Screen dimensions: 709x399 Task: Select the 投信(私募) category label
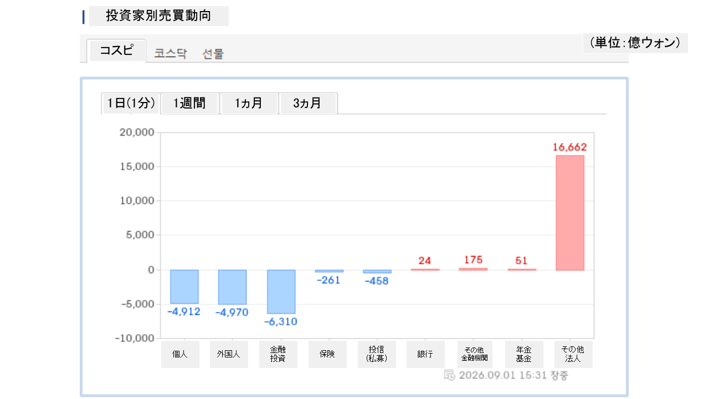click(x=377, y=354)
